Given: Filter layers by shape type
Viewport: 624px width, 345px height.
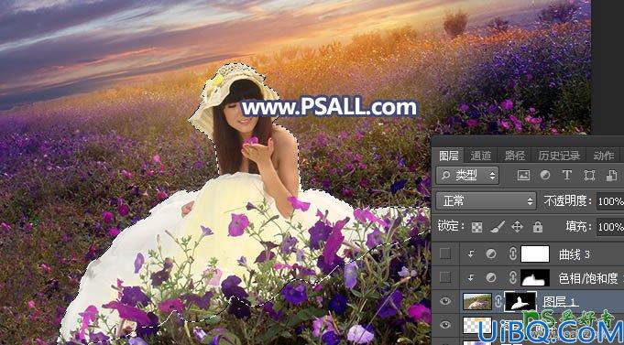Looking at the screenshot, I should tap(589, 176).
